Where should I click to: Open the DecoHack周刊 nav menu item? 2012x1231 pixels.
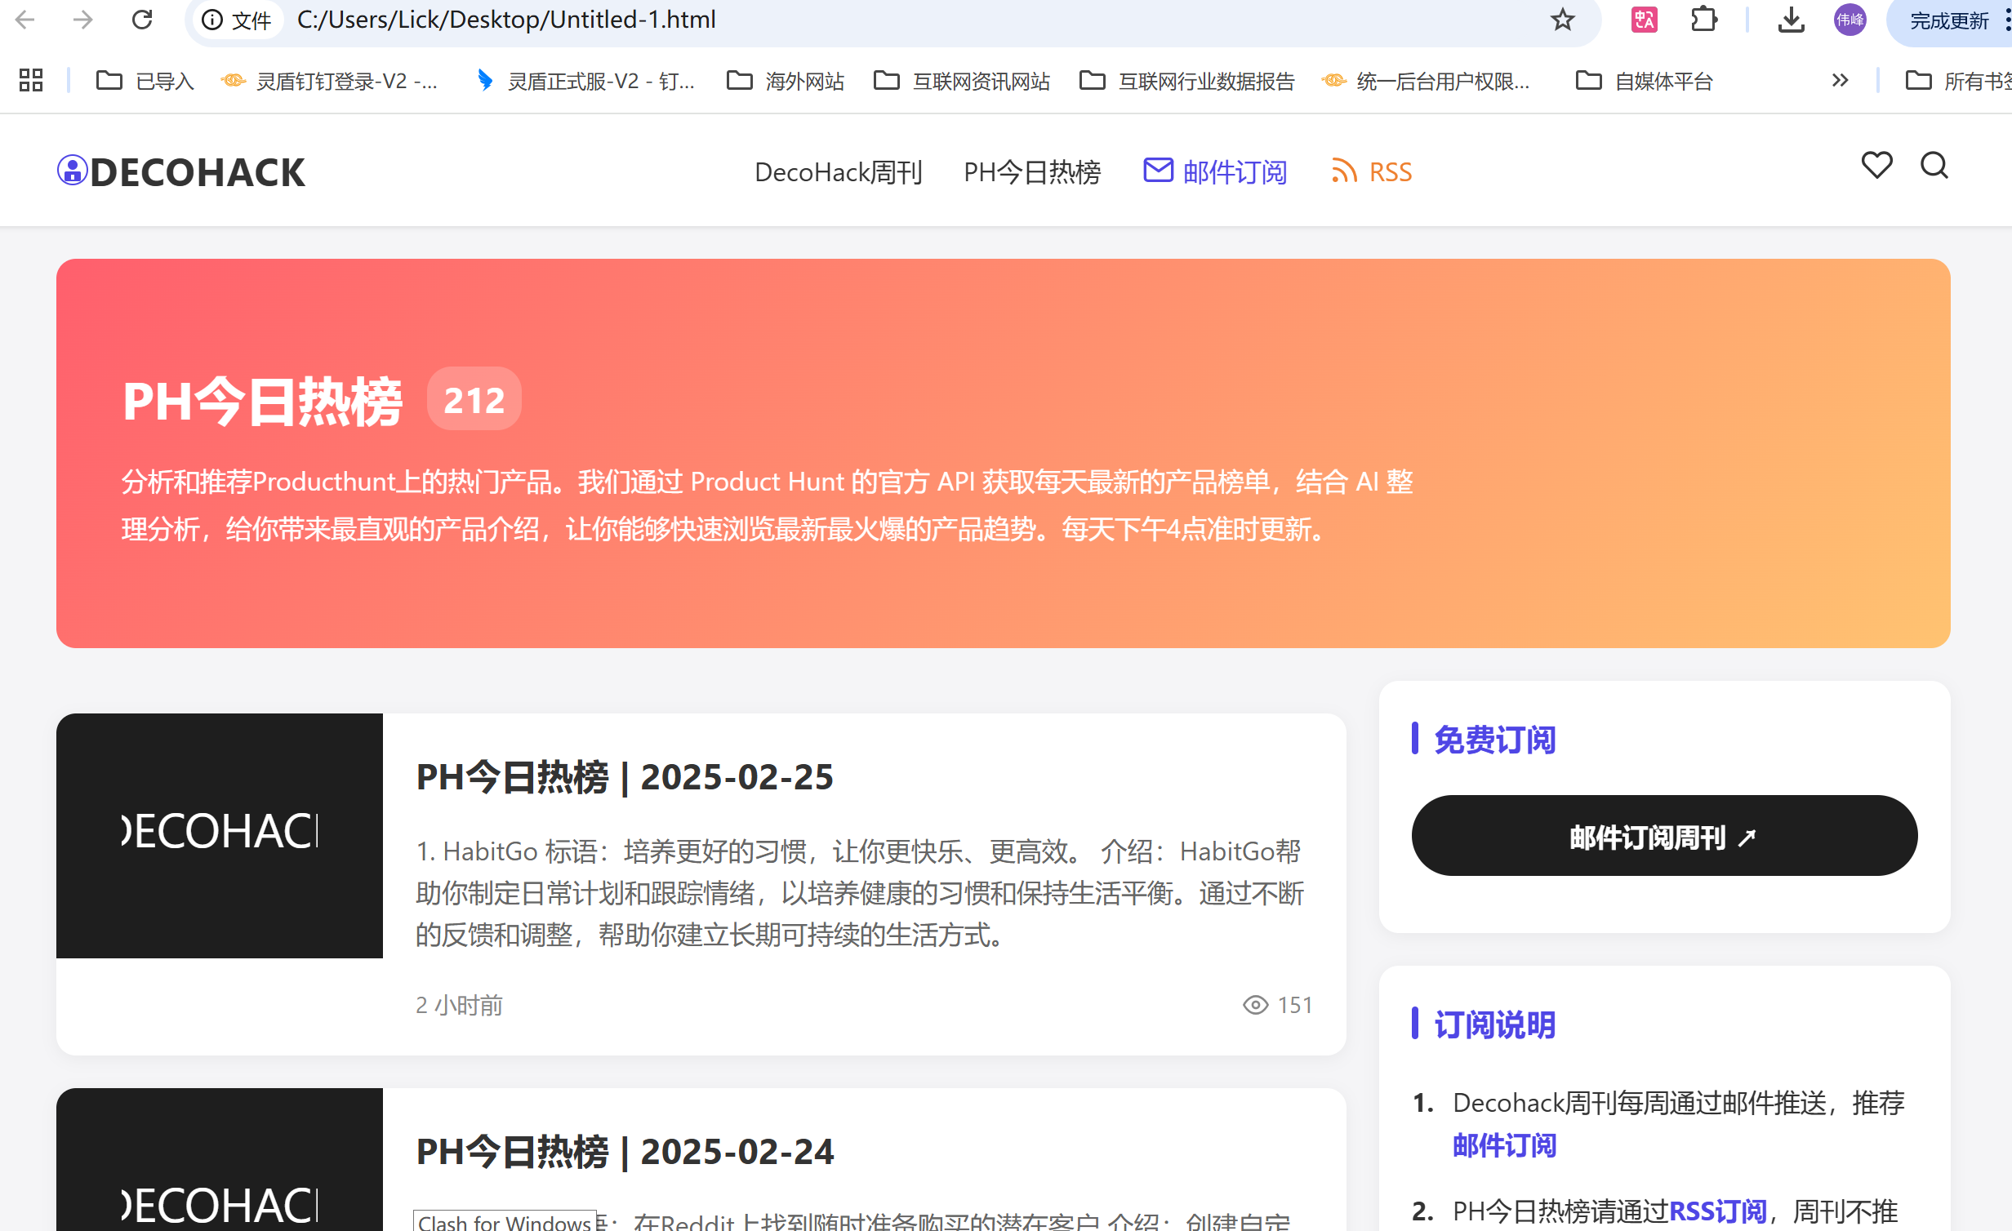click(838, 172)
